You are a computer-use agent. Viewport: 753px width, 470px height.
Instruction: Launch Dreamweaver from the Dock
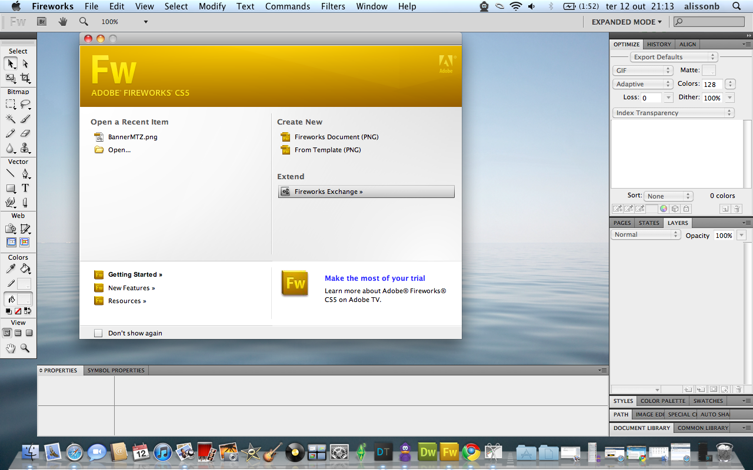(427, 452)
